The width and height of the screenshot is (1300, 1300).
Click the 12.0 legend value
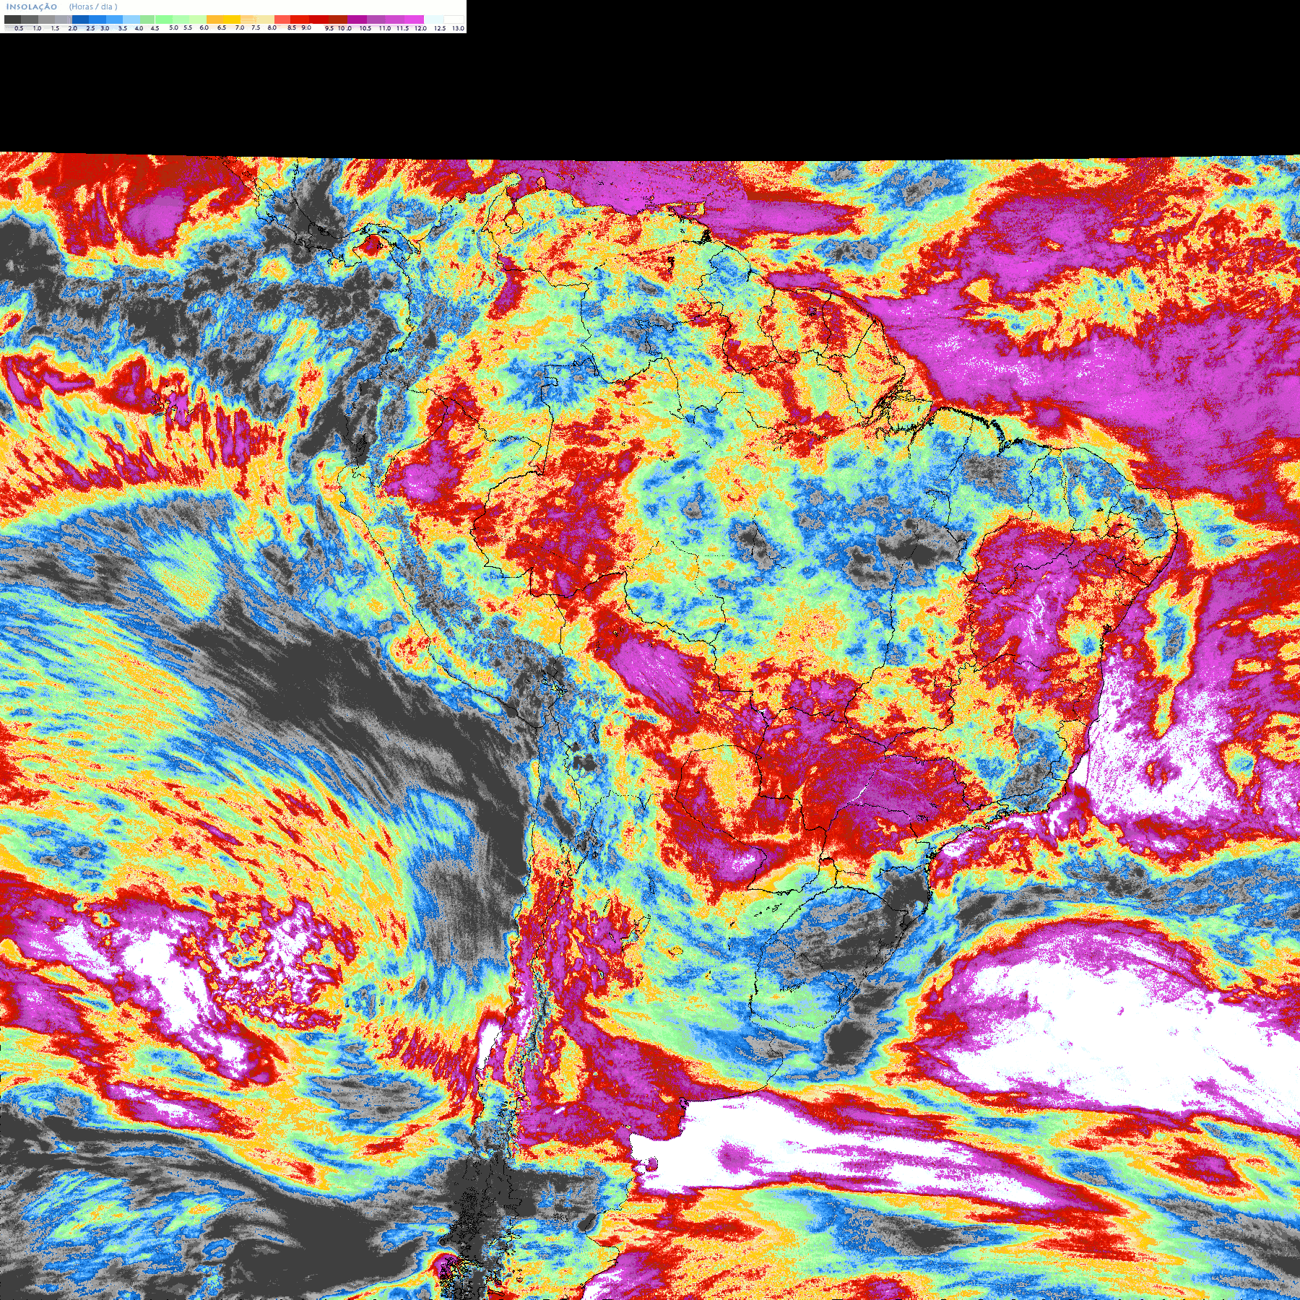pos(420,28)
